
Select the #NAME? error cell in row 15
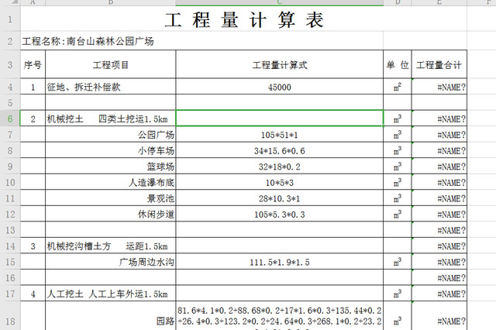439,261
